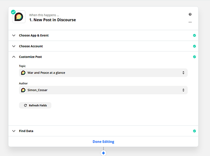
Task: Click the Topic field label
Action: (22, 66)
